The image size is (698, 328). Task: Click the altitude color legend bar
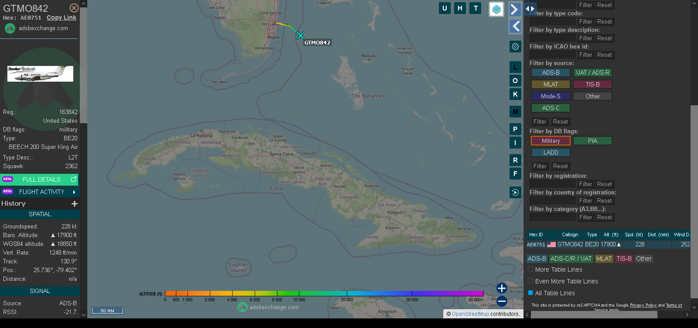coord(324,293)
